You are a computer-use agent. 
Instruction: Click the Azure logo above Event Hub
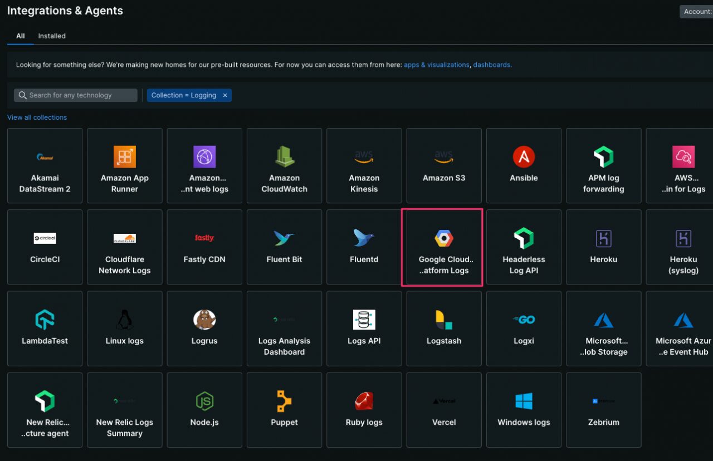[x=683, y=320]
